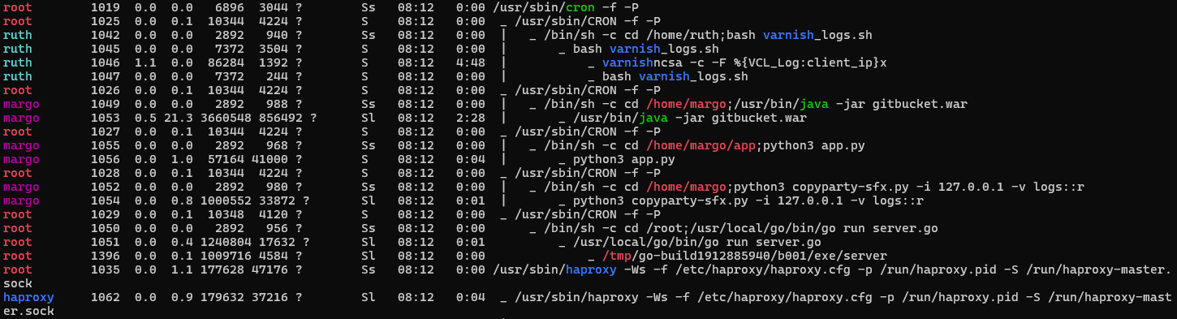The width and height of the screenshot is (1177, 319).
Task: Click PID 1054 of the copyparty process
Action: (x=106, y=201)
